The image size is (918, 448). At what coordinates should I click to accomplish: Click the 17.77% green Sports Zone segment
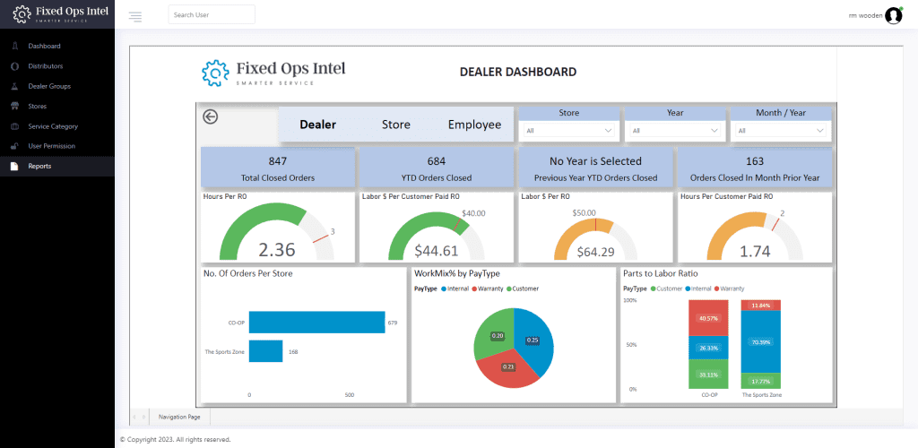(760, 382)
